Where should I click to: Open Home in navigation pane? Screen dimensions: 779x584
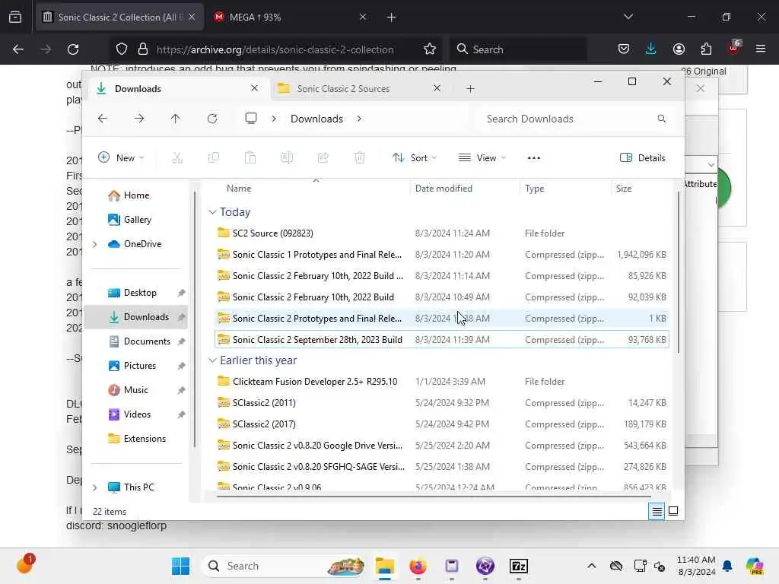click(x=137, y=195)
